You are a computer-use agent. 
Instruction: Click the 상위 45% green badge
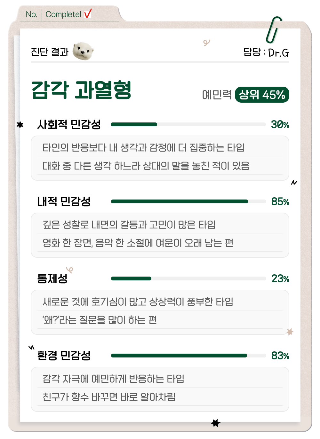click(x=262, y=95)
